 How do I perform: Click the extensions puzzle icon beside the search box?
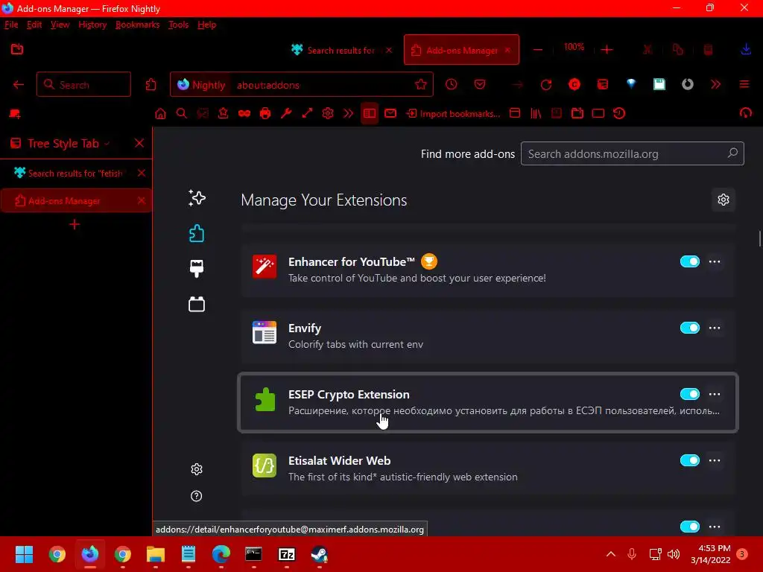click(x=151, y=85)
